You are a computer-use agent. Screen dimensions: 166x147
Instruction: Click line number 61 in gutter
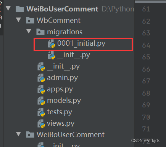click(x=146, y=9)
